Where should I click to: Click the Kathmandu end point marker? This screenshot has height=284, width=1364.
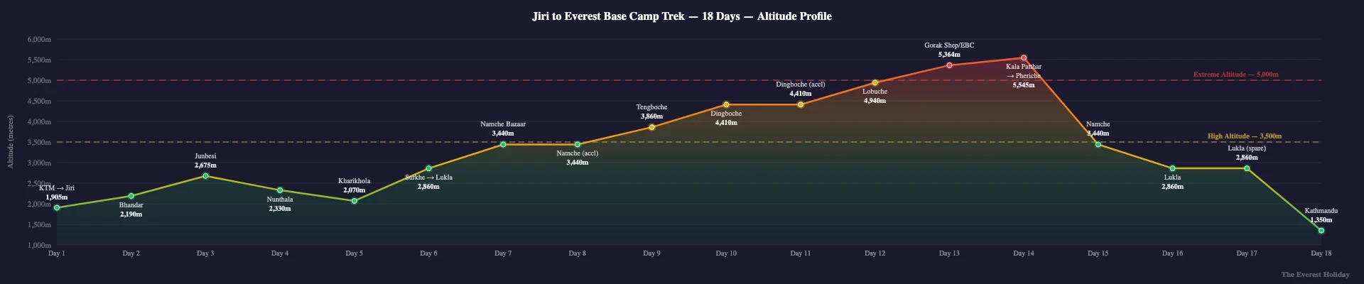click(x=1321, y=231)
